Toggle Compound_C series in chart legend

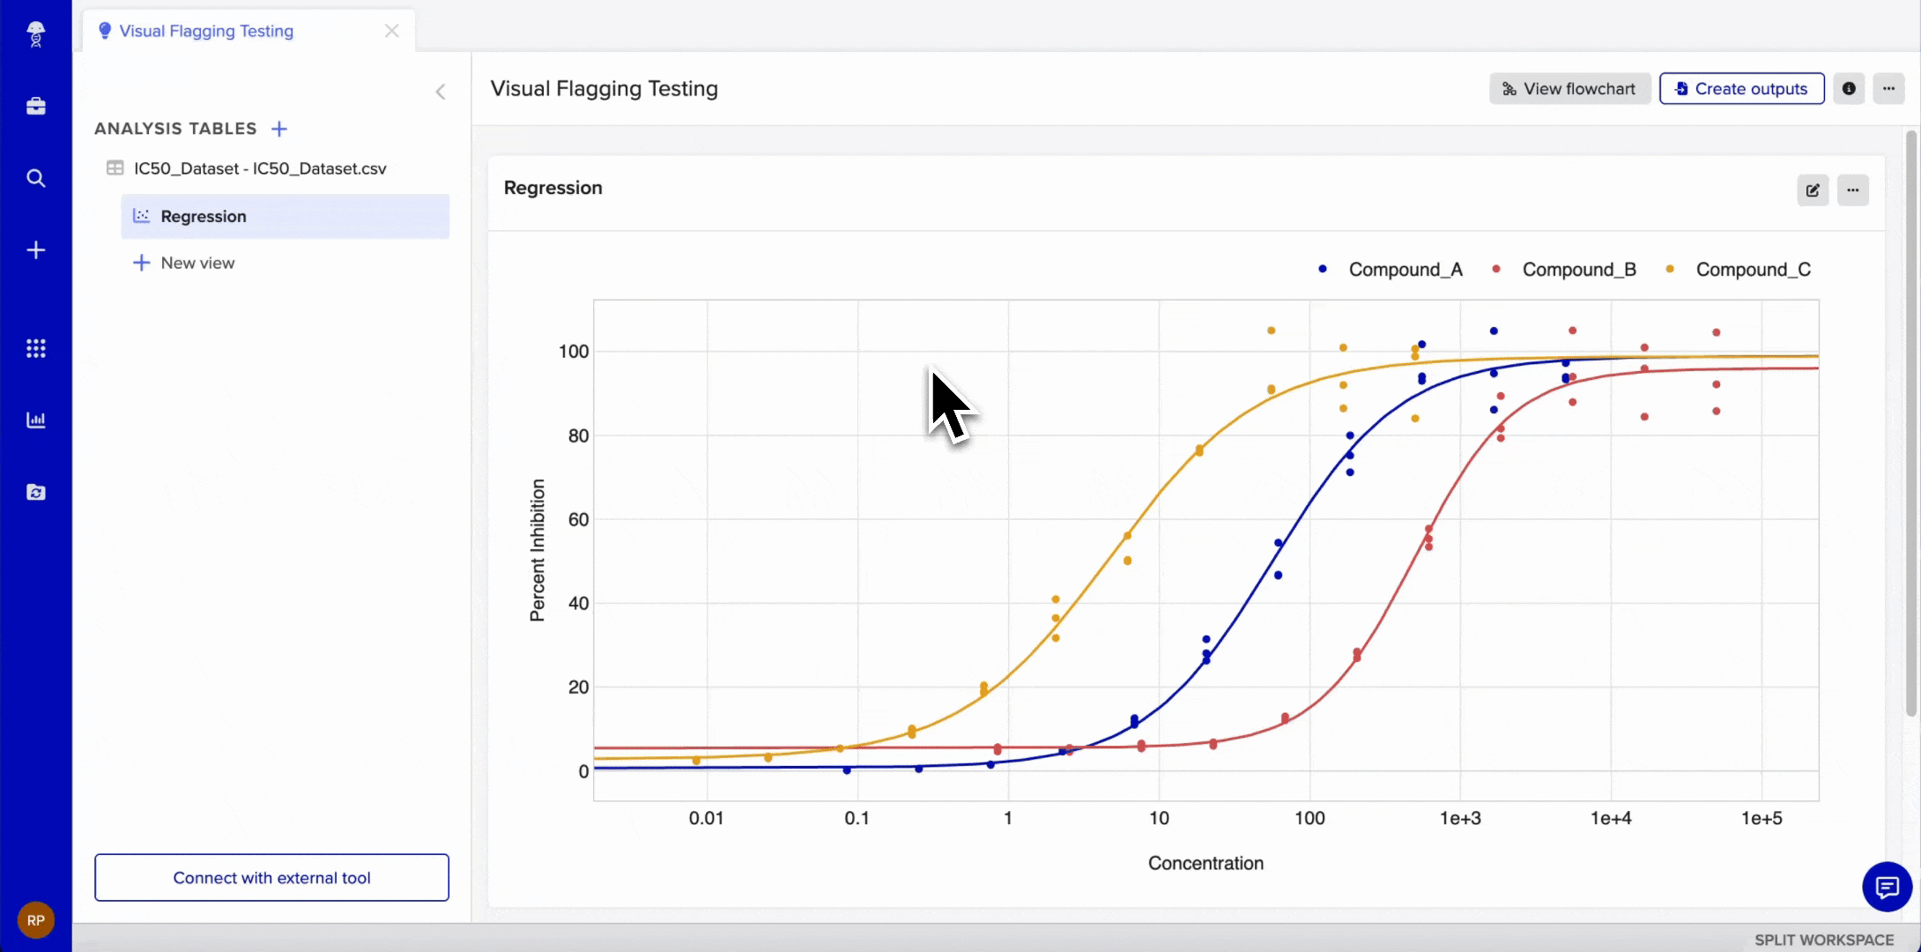point(1740,270)
